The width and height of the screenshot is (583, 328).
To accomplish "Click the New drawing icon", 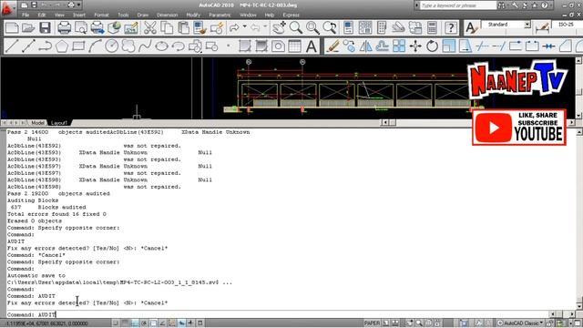I will pos(12,28).
